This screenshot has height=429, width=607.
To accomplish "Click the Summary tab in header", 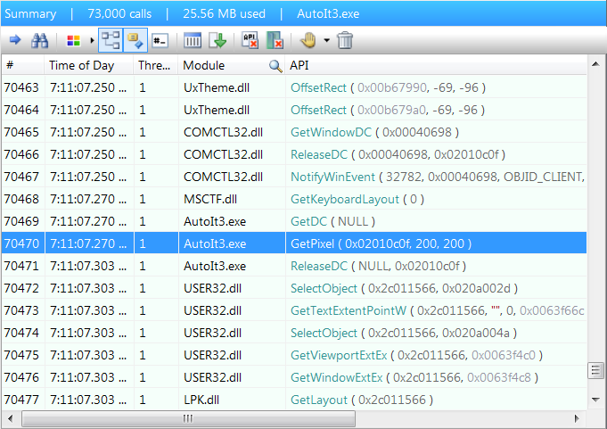I will click(30, 13).
